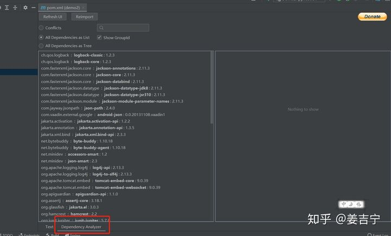The image size is (391, 236).
Task: Select log4j-api : 2.13.3 dependency
Action: 83,168
